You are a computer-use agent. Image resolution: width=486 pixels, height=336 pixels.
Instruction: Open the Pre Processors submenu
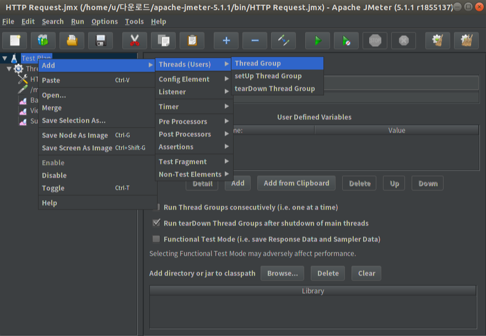(x=194, y=122)
